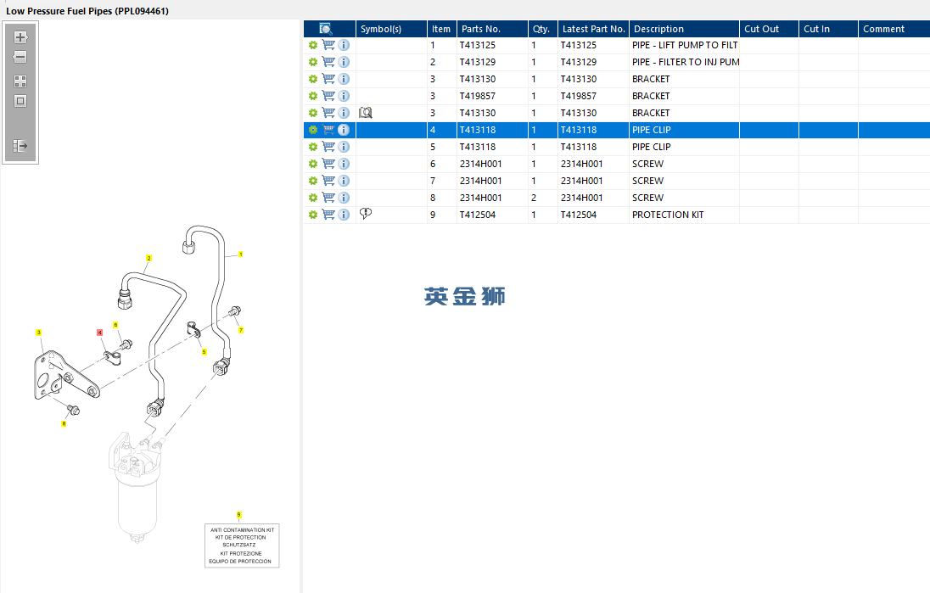Click gear icon on item 5 PIPE CLIP row
Viewport: 930px width, 593px height.
[312, 147]
